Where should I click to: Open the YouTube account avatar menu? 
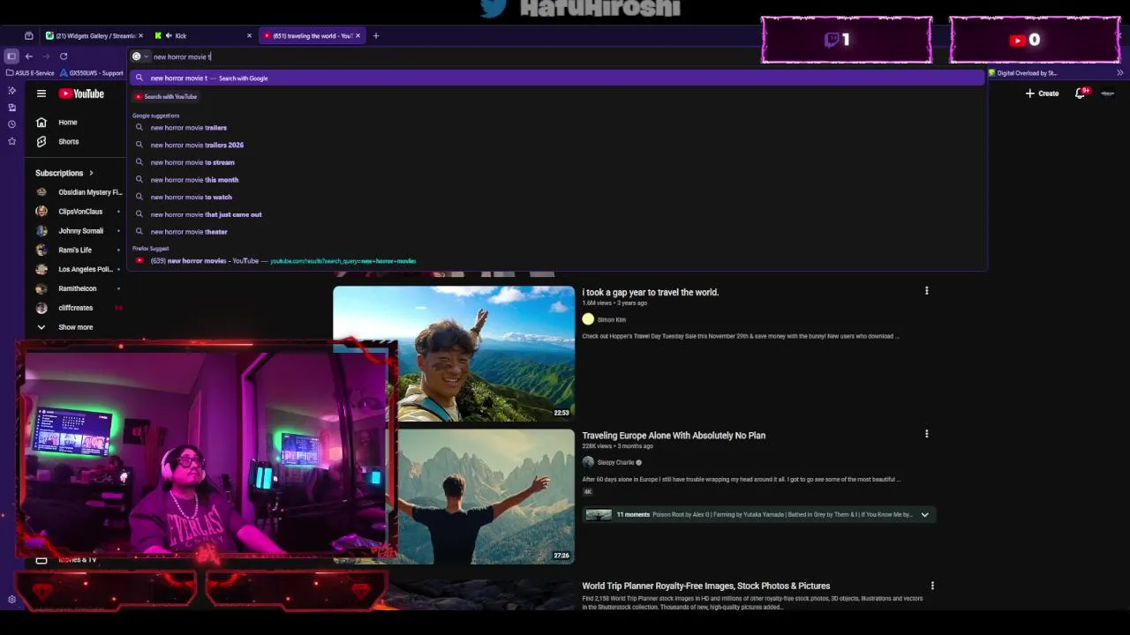1108,93
